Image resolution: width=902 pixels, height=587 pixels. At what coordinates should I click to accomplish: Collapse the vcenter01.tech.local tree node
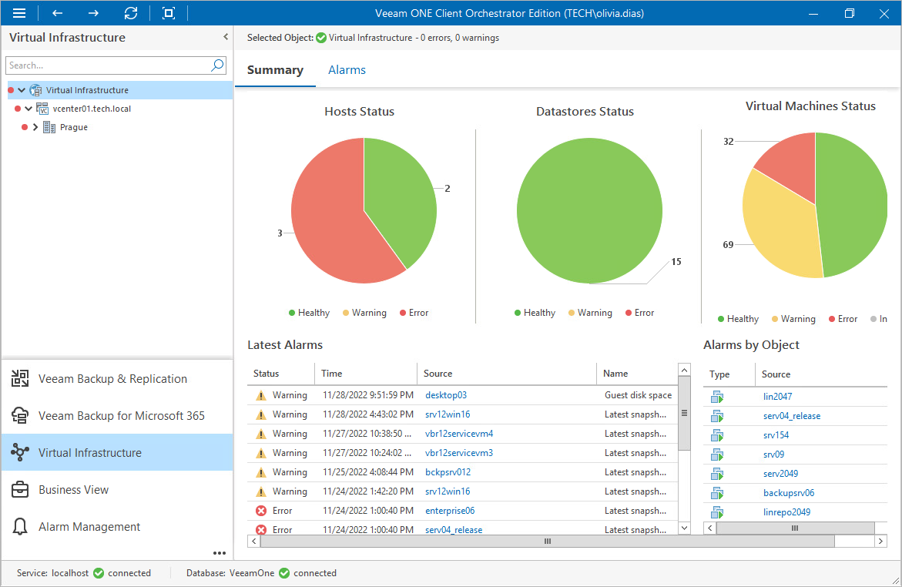point(29,109)
